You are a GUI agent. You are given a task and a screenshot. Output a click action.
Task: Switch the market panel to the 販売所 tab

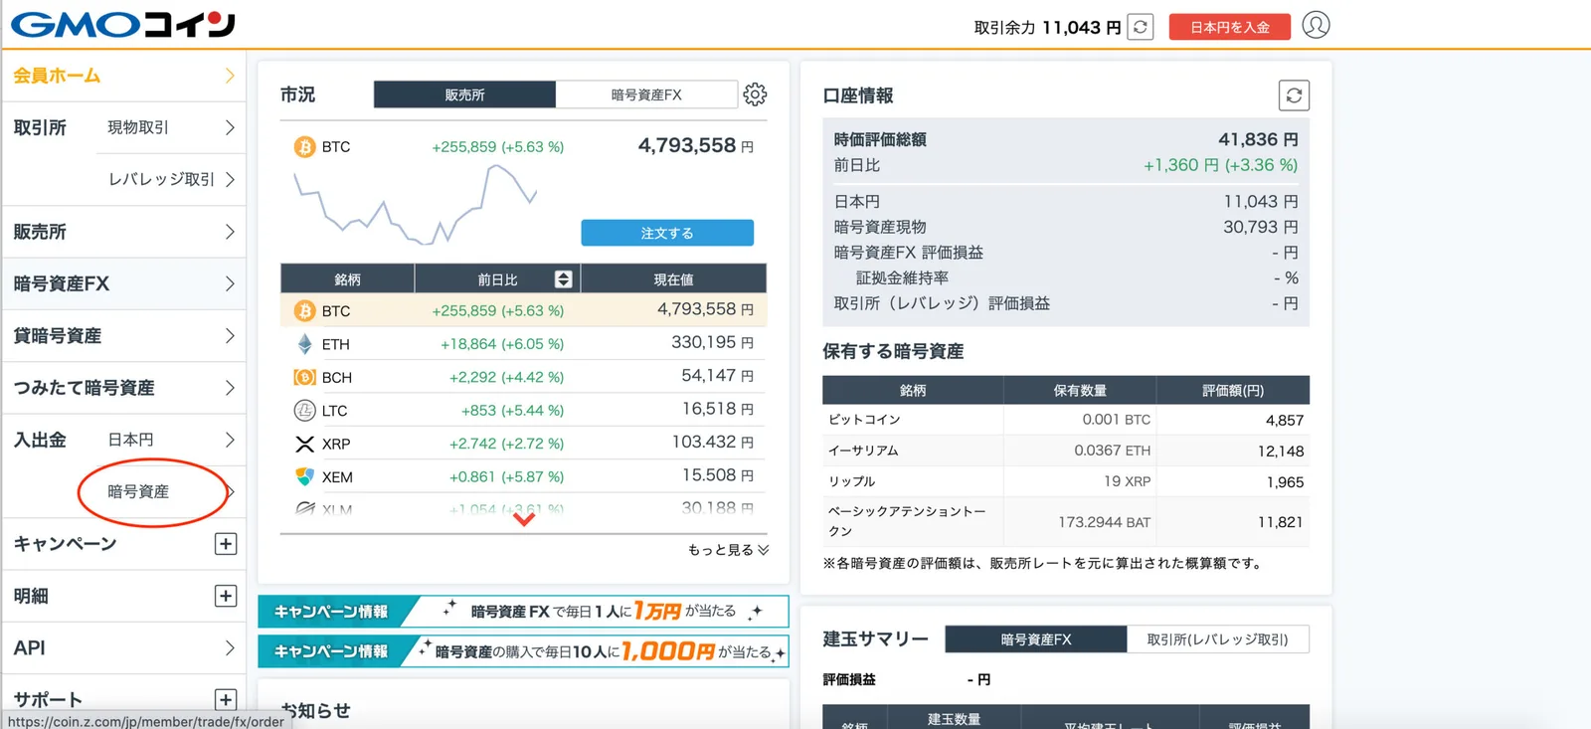tap(464, 94)
